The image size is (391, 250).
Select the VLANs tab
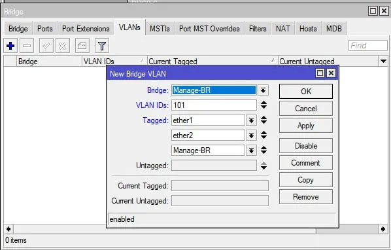[x=129, y=27]
